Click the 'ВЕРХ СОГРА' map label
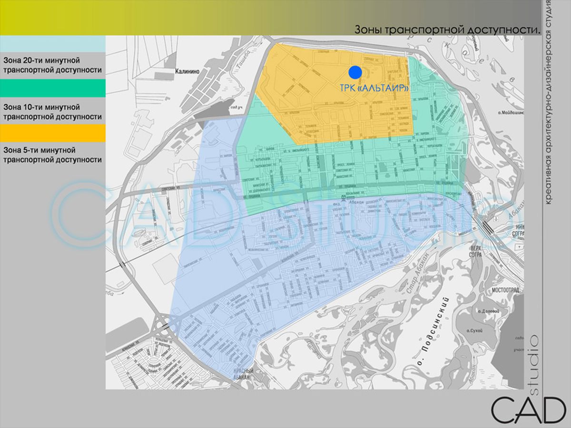The image size is (571, 428). [x=475, y=252]
